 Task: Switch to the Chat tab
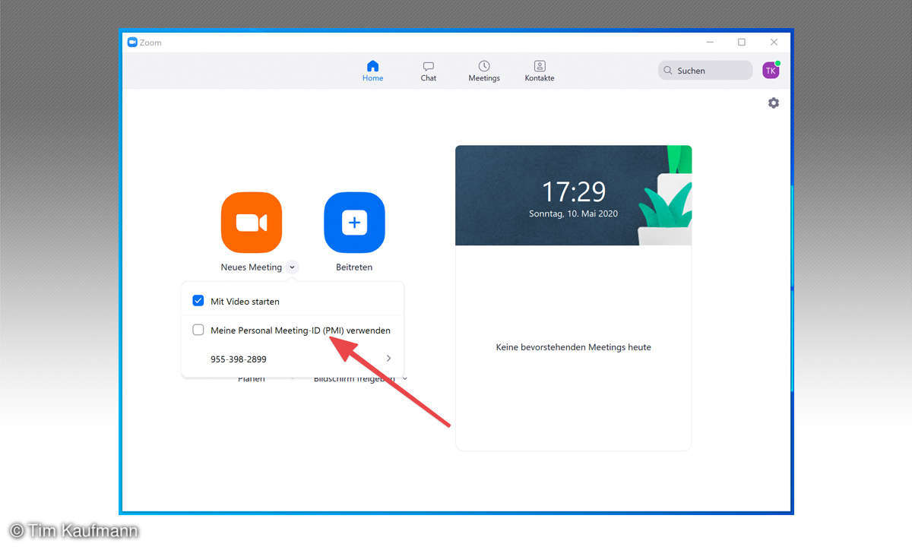(429, 71)
